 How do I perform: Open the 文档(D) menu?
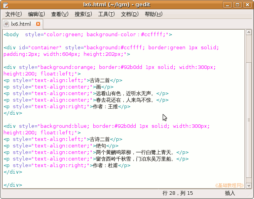tap(130, 14)
